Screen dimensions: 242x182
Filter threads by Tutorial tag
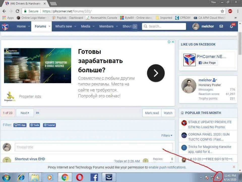(49, 125)
